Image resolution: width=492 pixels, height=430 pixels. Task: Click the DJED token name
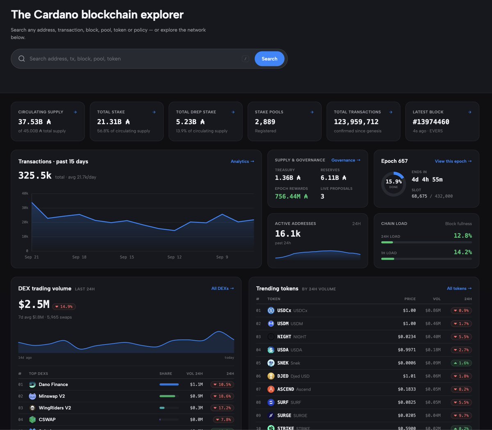point(283,376)
